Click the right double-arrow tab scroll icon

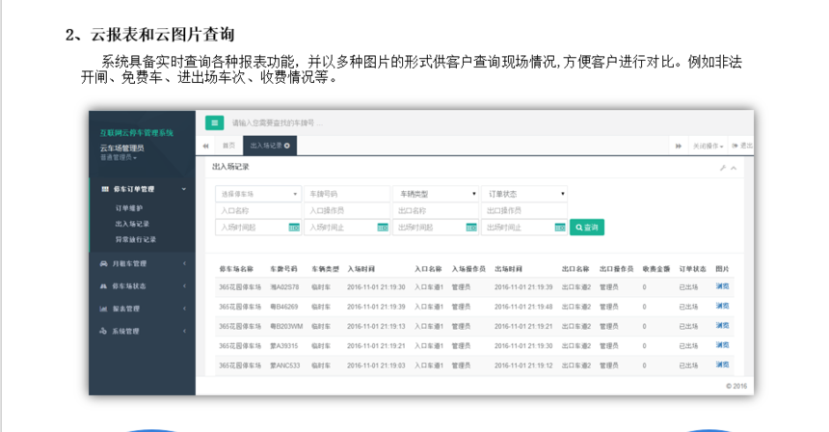[679, 146]
